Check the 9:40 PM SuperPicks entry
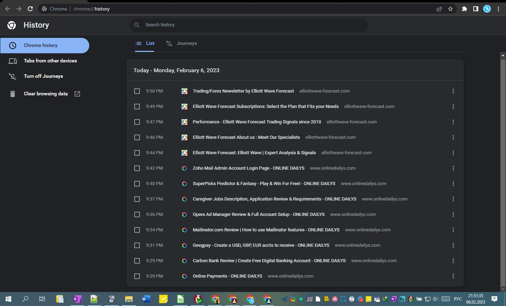Screen dimensions: 506x306 coord(137,184)
